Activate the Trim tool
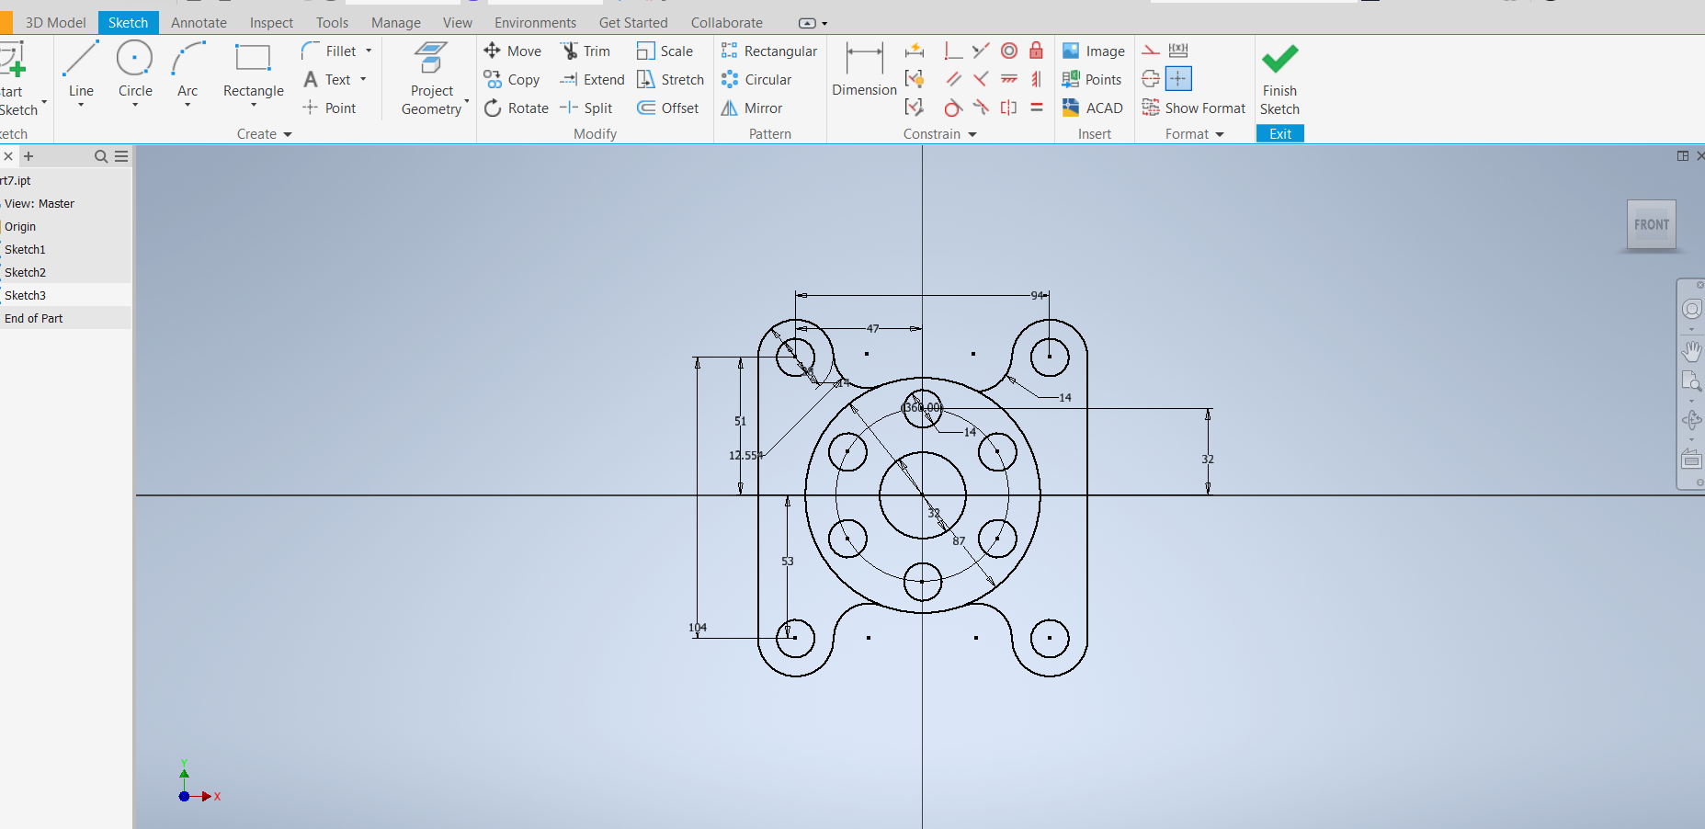The width and height of the screenshot is (1705, 829). tap(585, 51)
